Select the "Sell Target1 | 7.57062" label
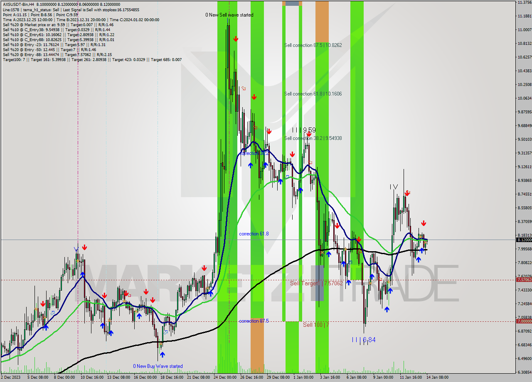The image size is (532, 382). point(317,283)
